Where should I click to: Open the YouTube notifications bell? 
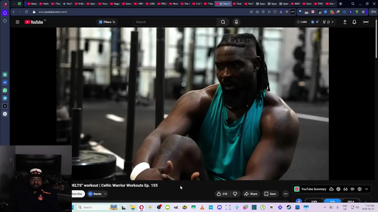354,22
